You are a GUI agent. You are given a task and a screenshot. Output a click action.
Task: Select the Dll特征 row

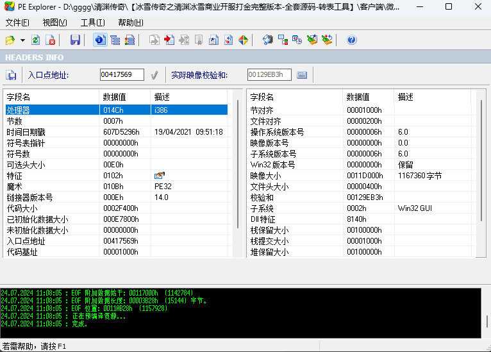tap(360, 219)
